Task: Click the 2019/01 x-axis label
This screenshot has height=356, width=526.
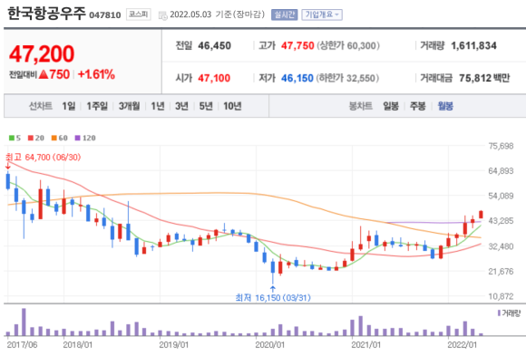Action: (x=174, y=345)
